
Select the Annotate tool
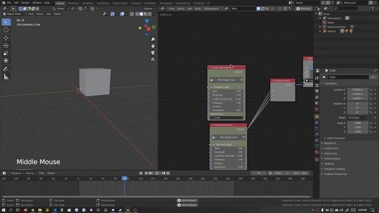(x=6, y=69)
